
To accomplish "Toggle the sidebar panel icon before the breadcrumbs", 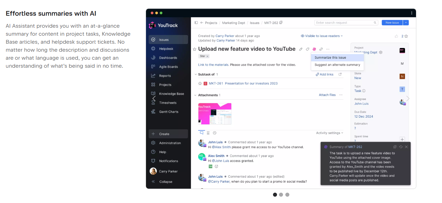I will tap(196, 23).
